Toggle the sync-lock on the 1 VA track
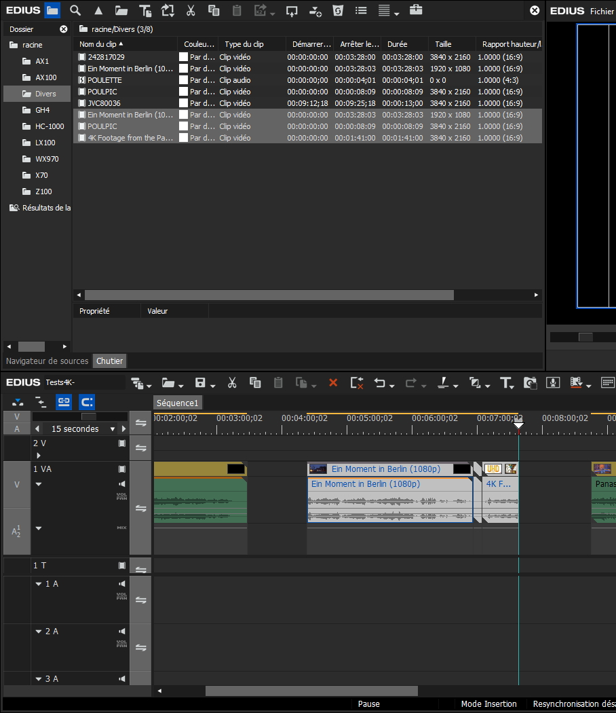This screenshot has height=713, width=616. 140,509
